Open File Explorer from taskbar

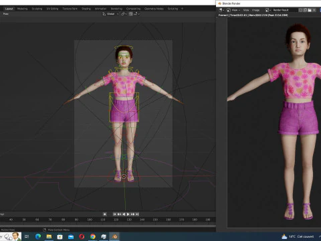[x=49, y=236]
